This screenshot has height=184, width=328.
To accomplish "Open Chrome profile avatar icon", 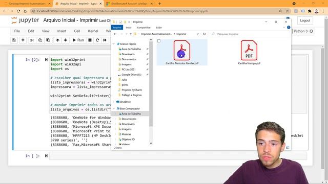I will (x=317, y=11).
